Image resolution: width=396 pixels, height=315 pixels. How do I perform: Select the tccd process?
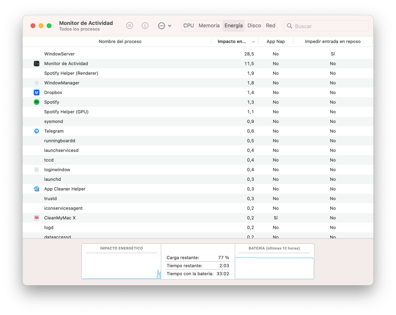click(49, 160)
